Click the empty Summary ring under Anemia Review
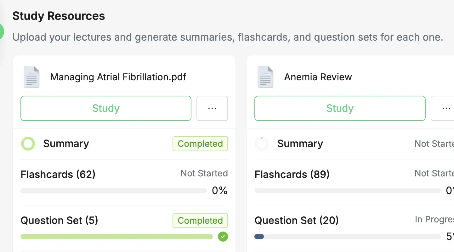The height and width of the screenshot is (252, 454). click(262, 144)
